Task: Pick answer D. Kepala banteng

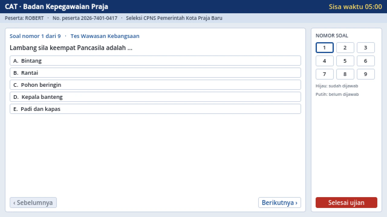Action: point(155,97)
